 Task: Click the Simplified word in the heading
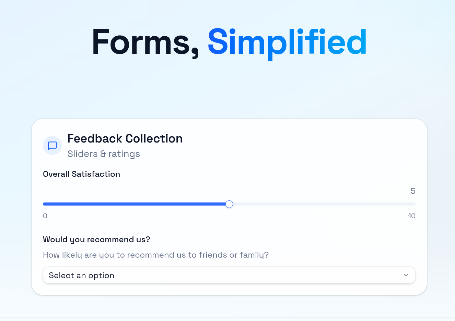[x=287, y=42]
